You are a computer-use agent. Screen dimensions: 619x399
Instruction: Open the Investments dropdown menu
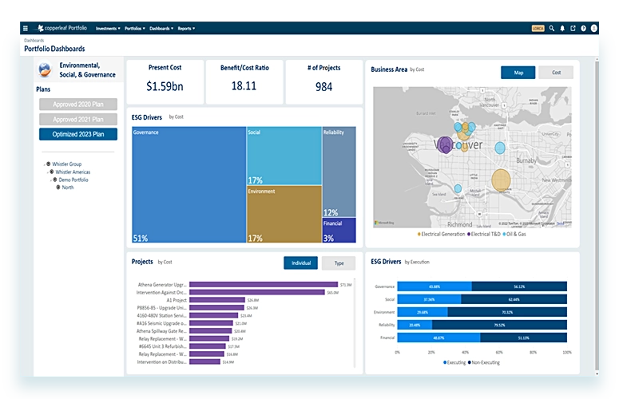click(108, 28)
